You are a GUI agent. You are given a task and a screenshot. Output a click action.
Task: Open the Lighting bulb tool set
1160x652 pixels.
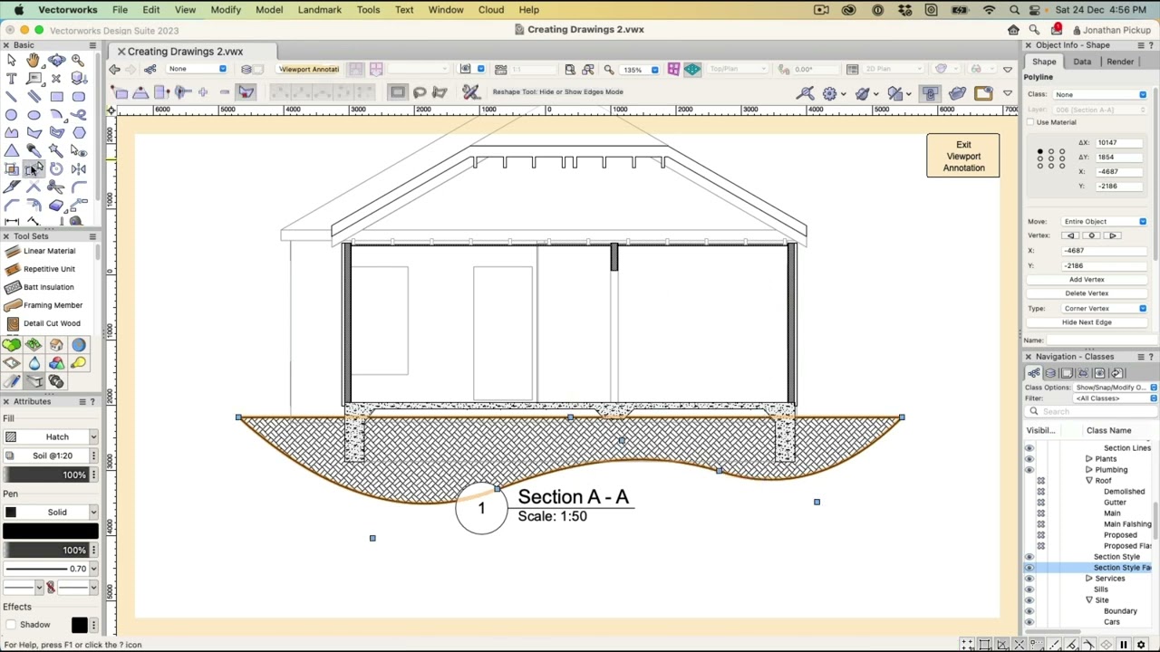pyautogui.click(x=78, y=363)
